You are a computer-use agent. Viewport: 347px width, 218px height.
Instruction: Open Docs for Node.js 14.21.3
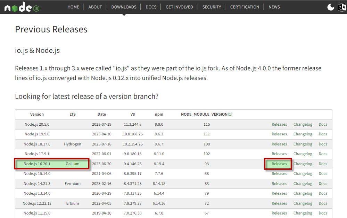[323, 184]
